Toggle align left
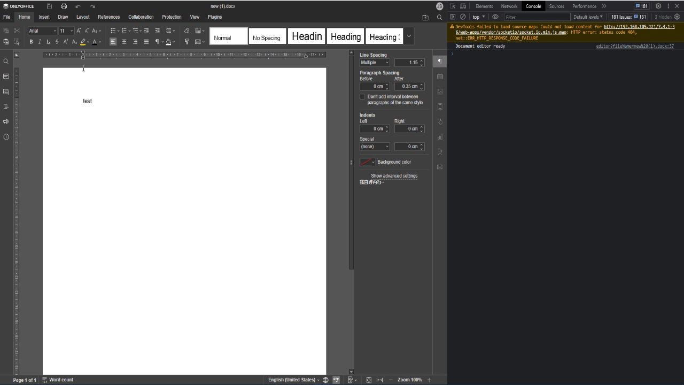The height and width of the screenshot is (385, 684). [x=113, y=42]
